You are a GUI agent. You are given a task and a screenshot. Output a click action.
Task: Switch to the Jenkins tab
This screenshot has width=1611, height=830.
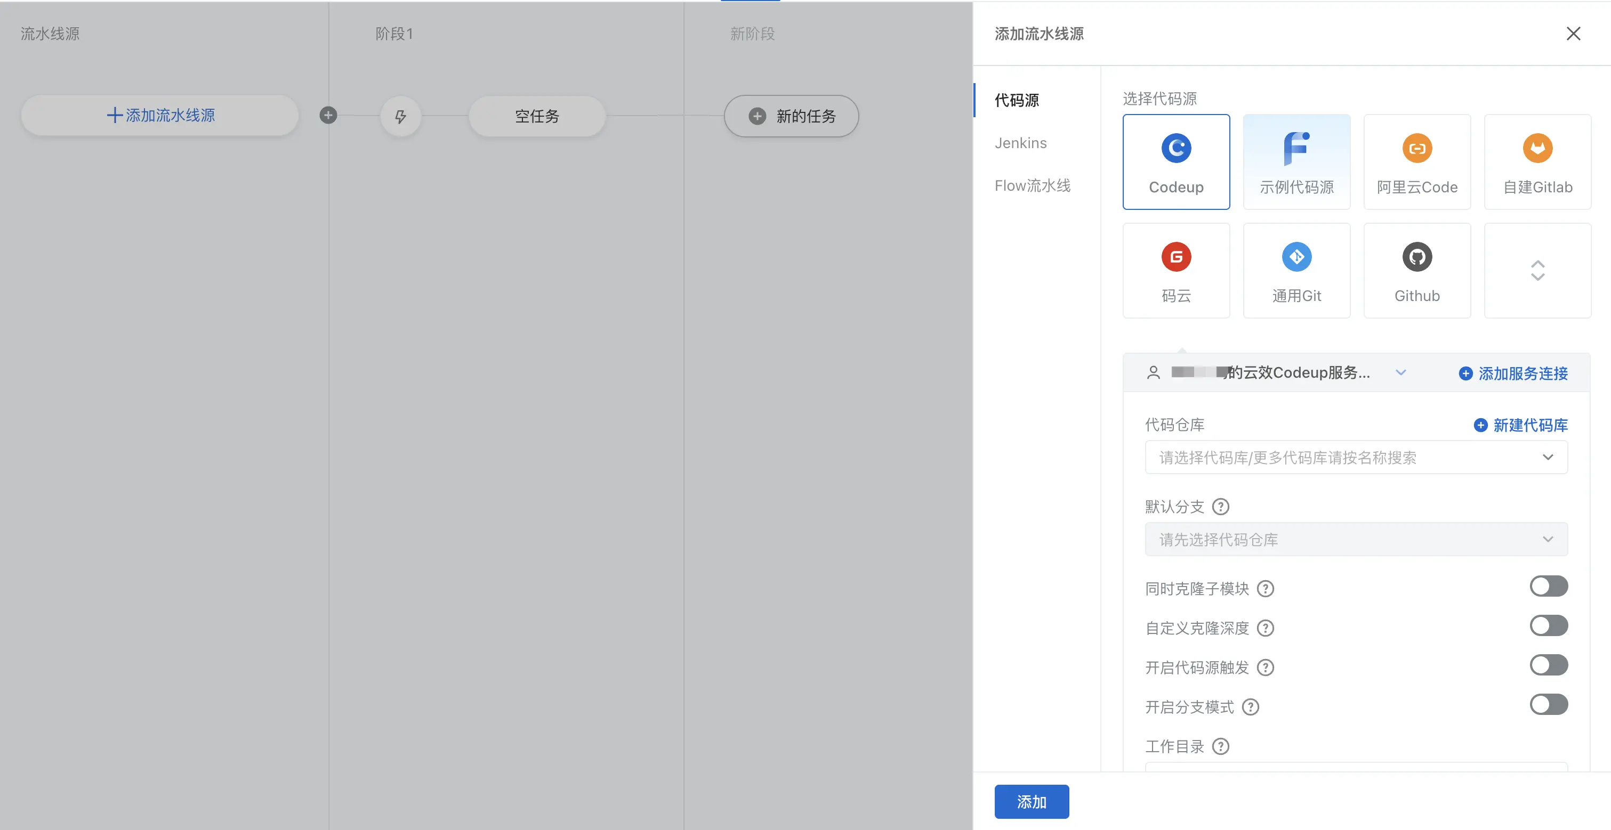coord(1021,143)
